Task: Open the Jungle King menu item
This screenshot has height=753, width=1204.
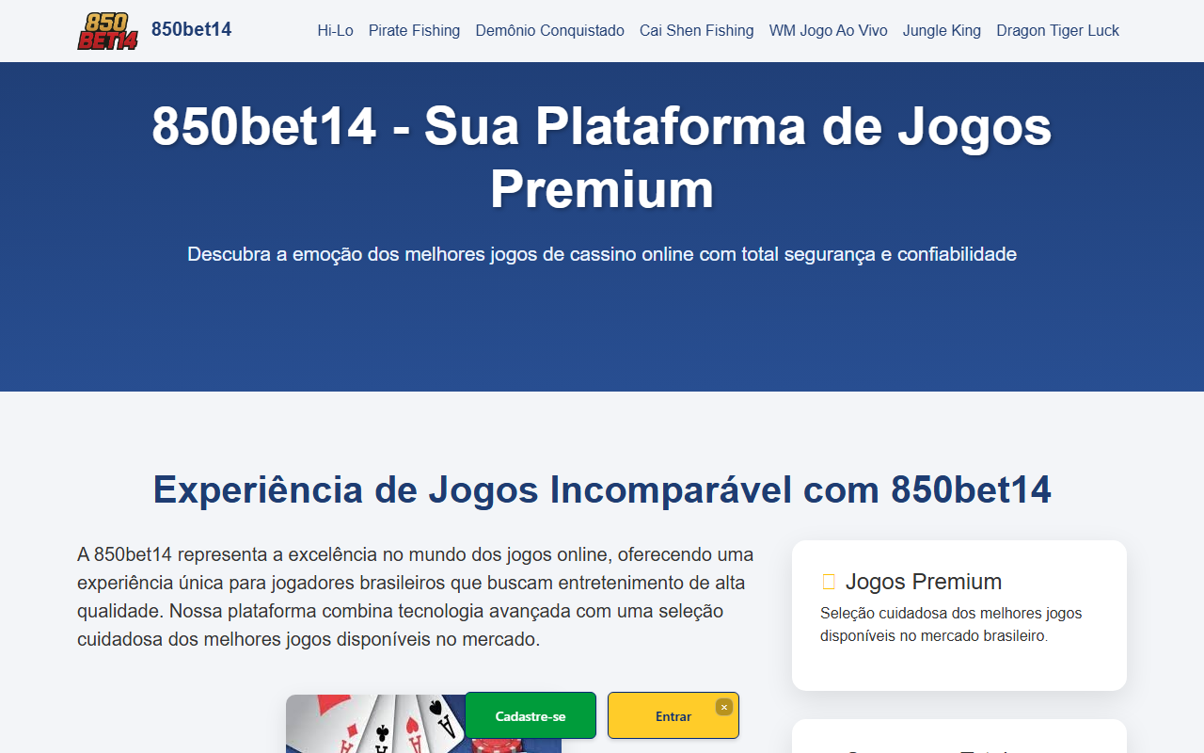Action: pos(942,30)
